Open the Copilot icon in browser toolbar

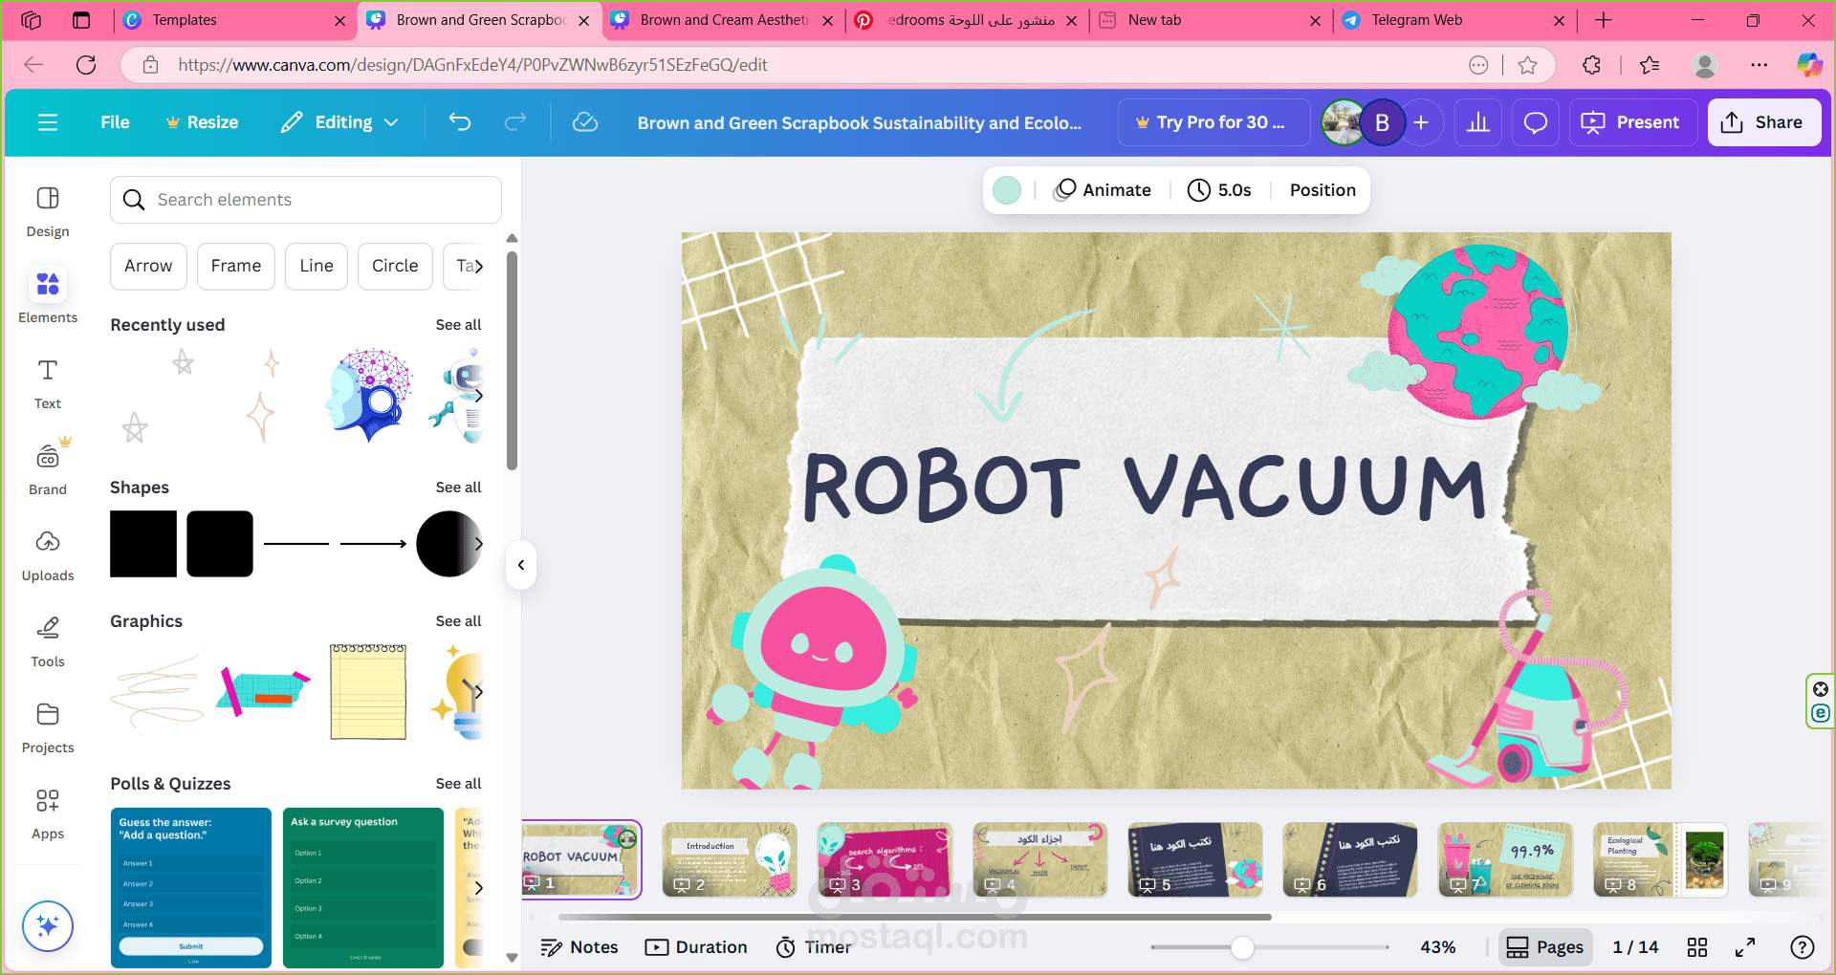(1809, 65)
